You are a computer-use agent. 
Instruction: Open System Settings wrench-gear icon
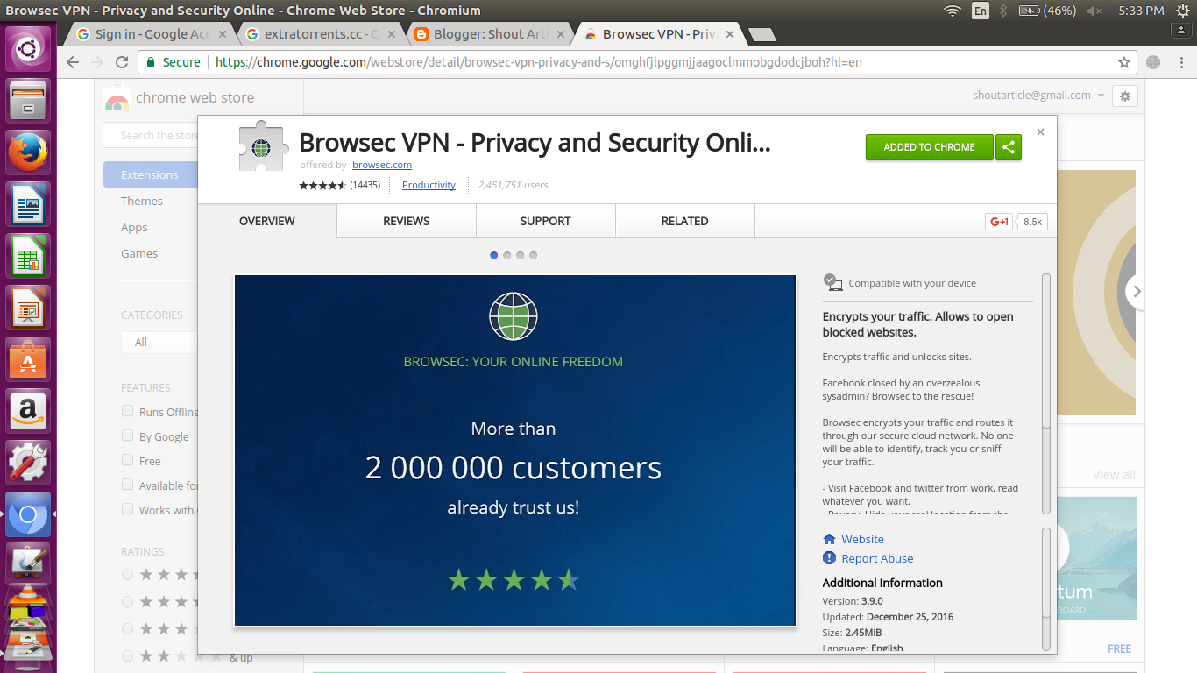tap(29, 463)
